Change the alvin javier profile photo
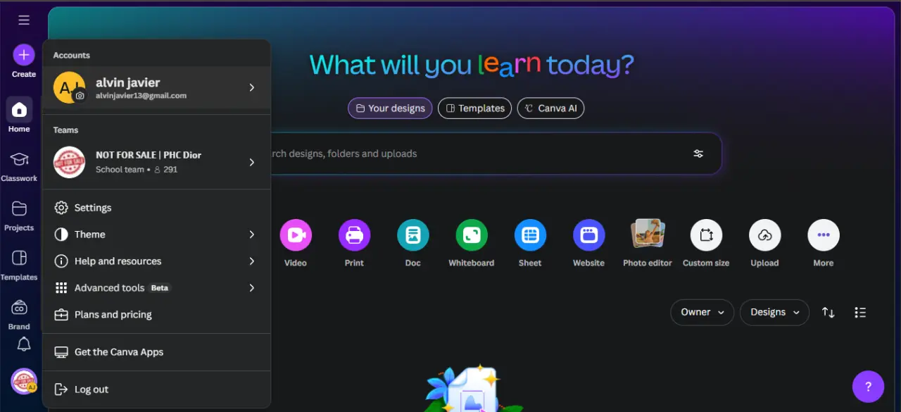Screen dimensions: 901x412 [x=80, y=96]
